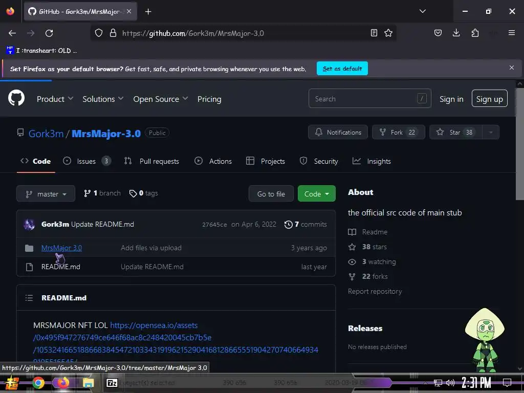Open Gork3m's avatar in commit row
Image resolution: width=524 pixels, height=393 pixels.
(29, 224)
